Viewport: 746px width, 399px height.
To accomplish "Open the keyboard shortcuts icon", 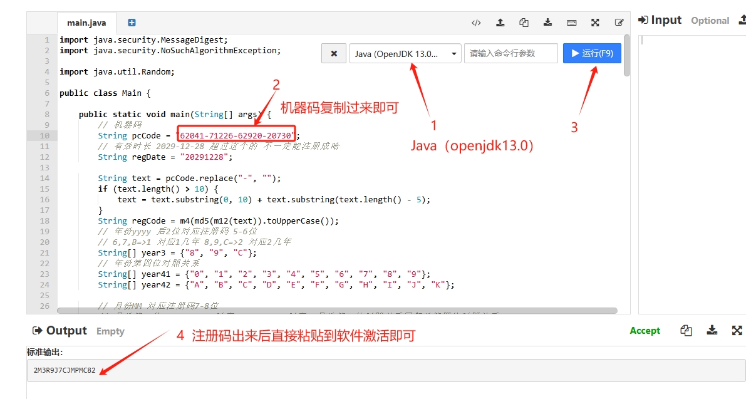I will [571, 23].
